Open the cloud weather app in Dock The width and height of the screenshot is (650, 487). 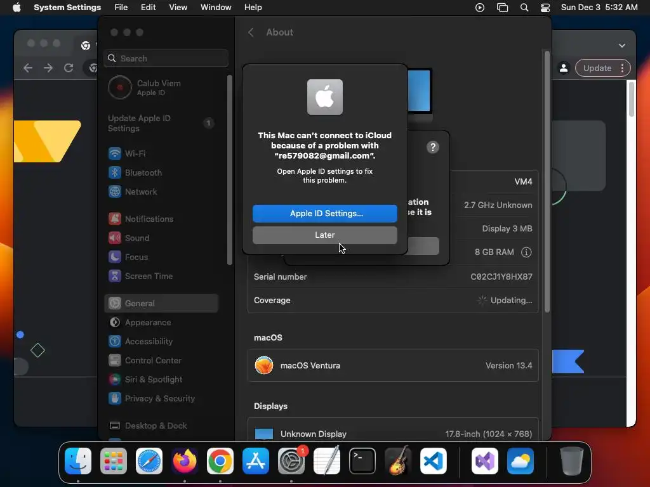(521, 461)
